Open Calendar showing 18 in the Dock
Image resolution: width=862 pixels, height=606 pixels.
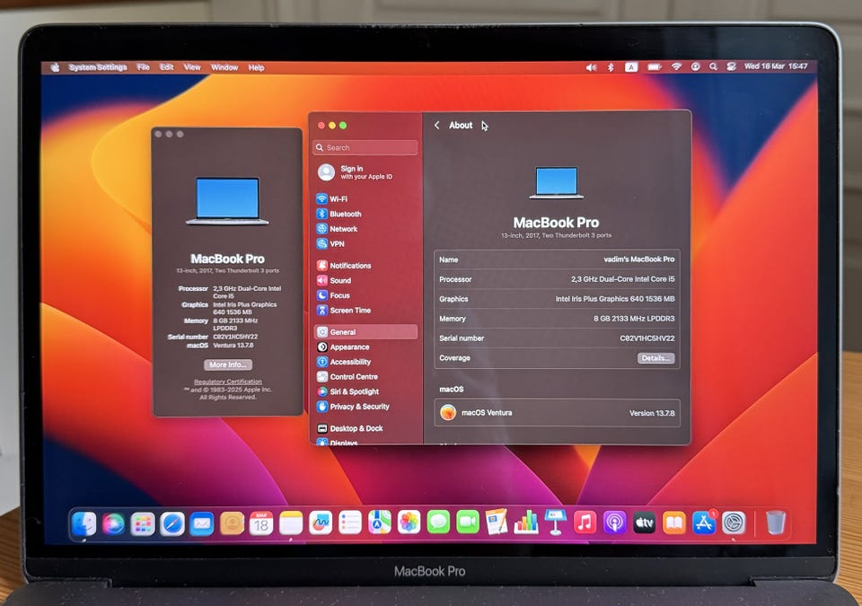(261, 523)
